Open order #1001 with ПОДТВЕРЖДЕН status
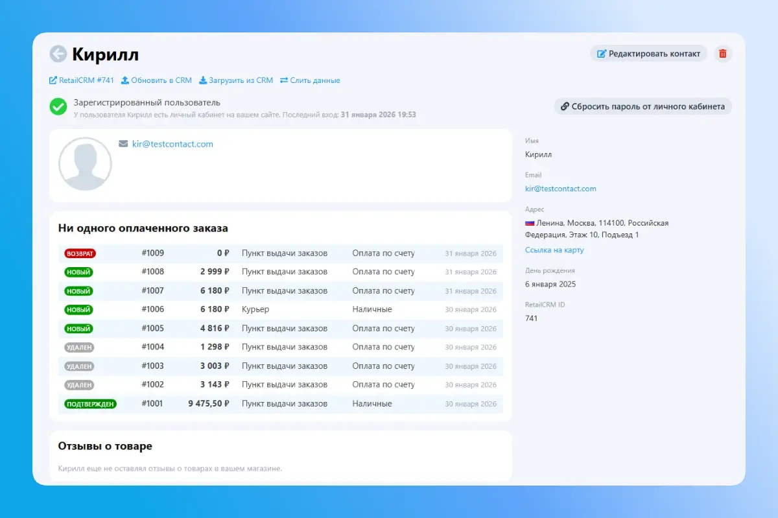The image size is (778, 518). (152, 404)
